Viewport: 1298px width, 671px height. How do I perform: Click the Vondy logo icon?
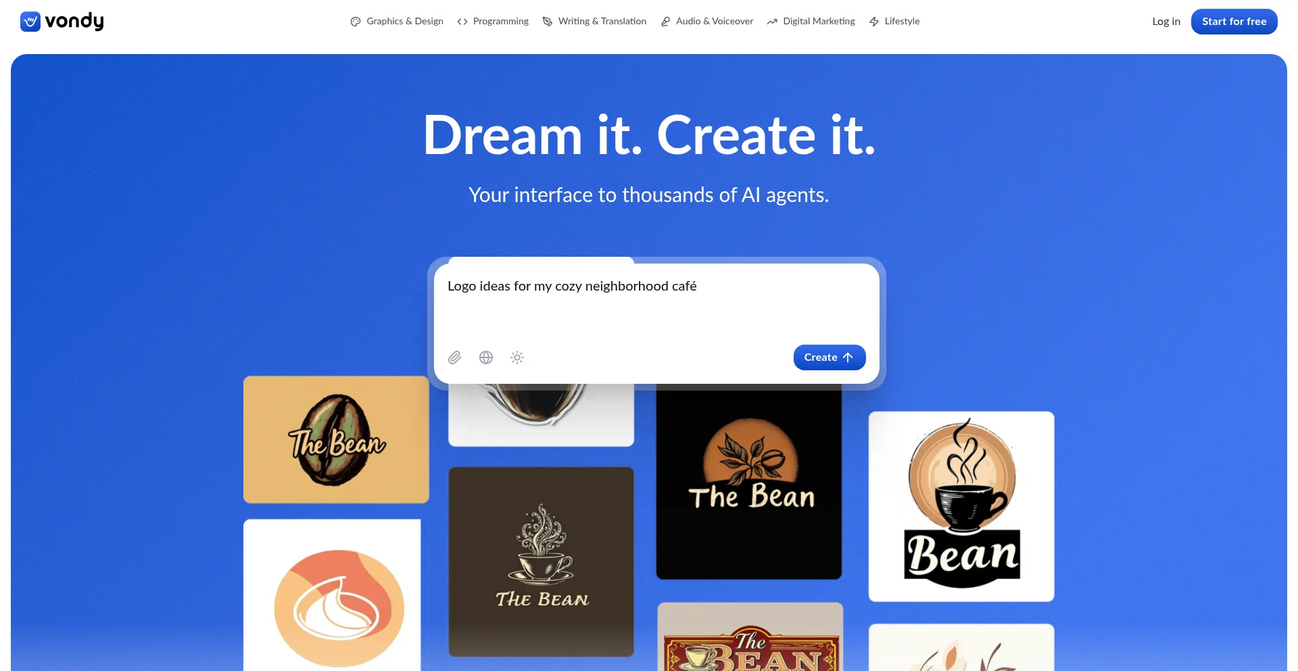30,22
